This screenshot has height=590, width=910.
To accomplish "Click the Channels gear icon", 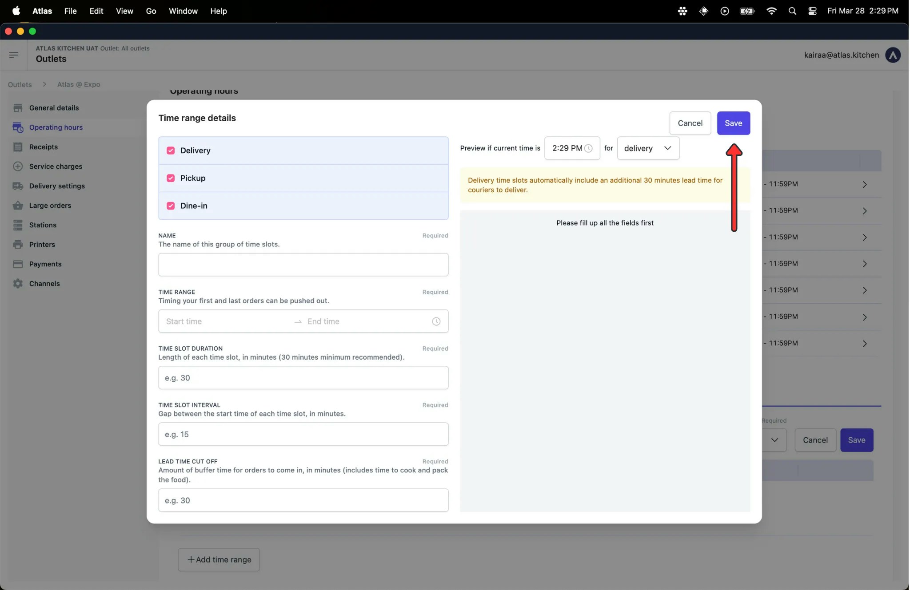I will click(18, 284).
